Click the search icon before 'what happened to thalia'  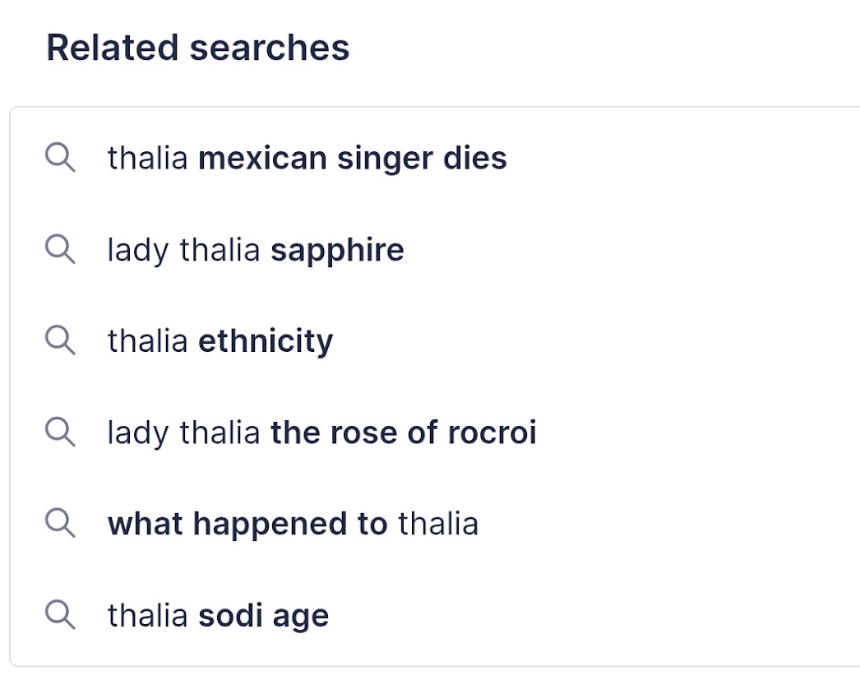pyautogui.click(x=60, y=523)
